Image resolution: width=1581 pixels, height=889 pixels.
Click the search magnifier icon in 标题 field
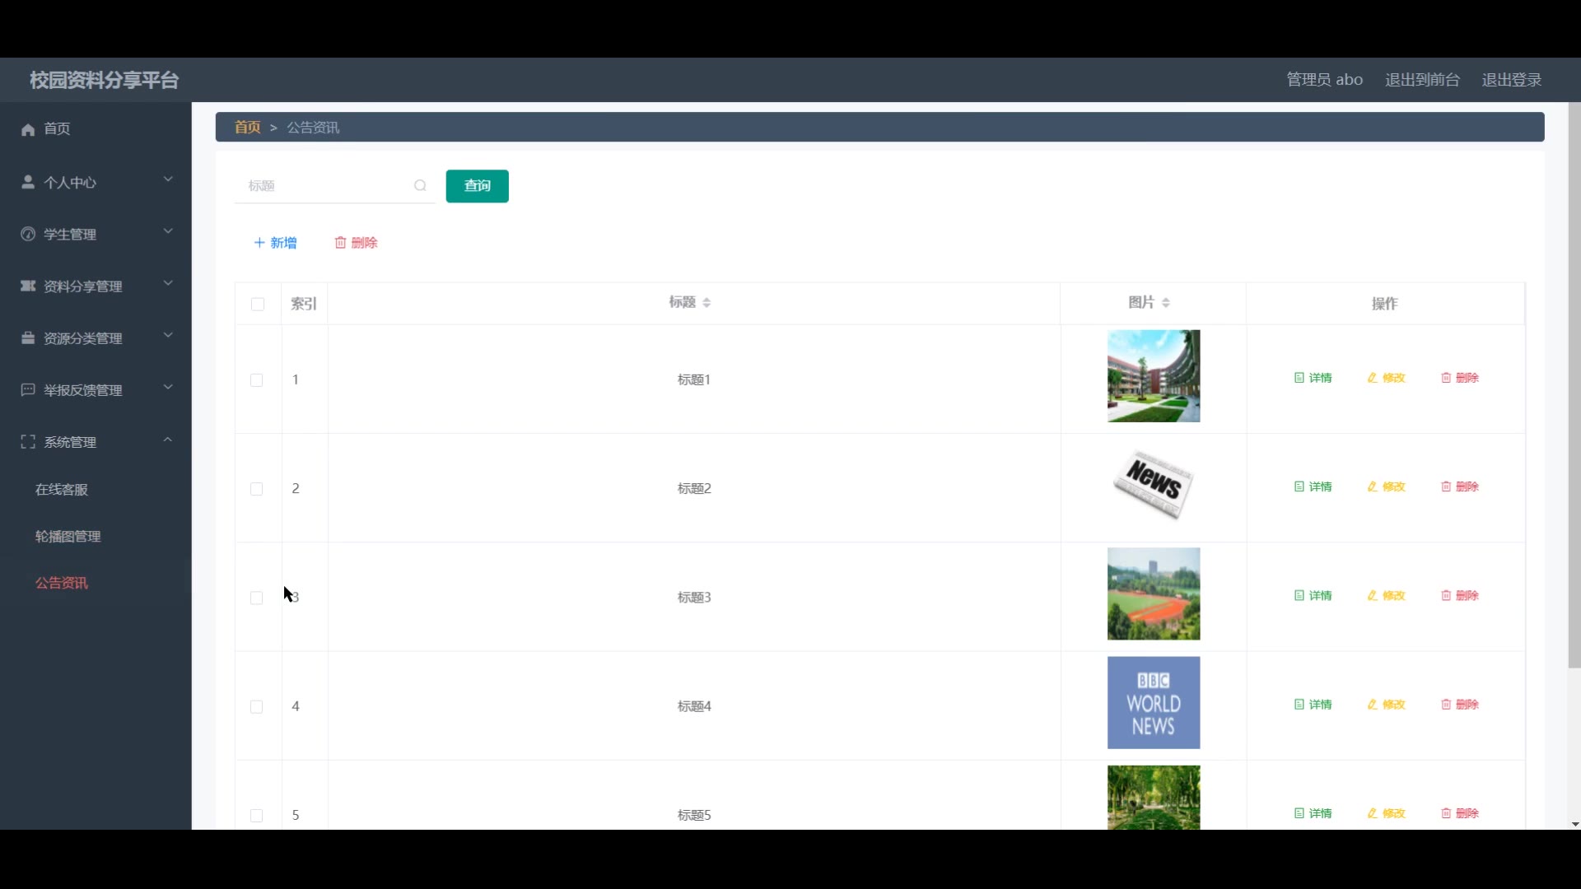point(420,186)
